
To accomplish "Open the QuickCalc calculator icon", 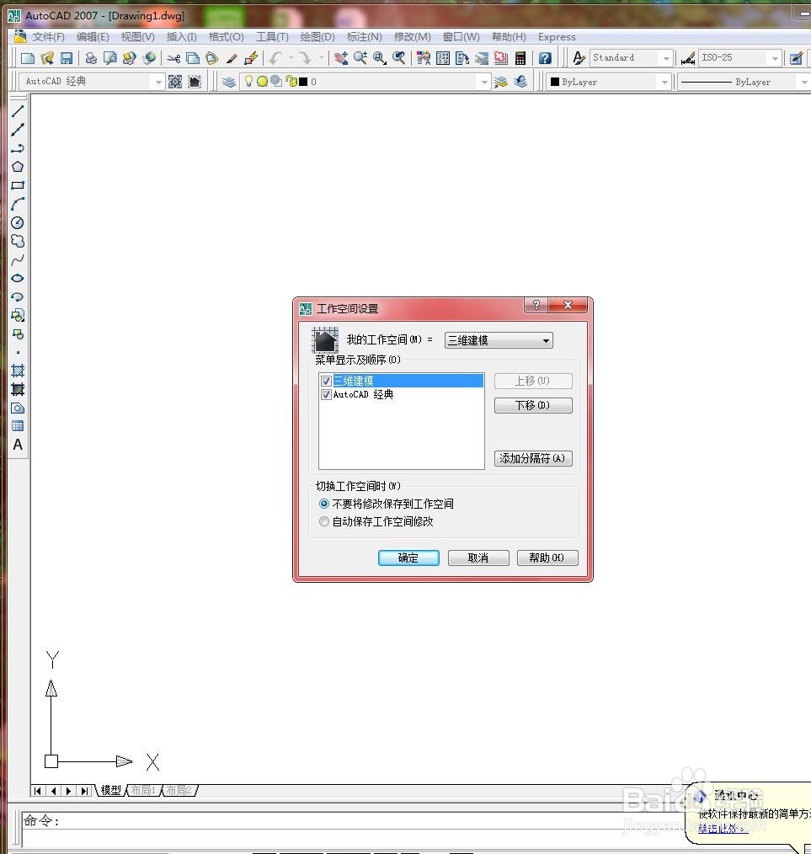I will (x=520, y=58).
